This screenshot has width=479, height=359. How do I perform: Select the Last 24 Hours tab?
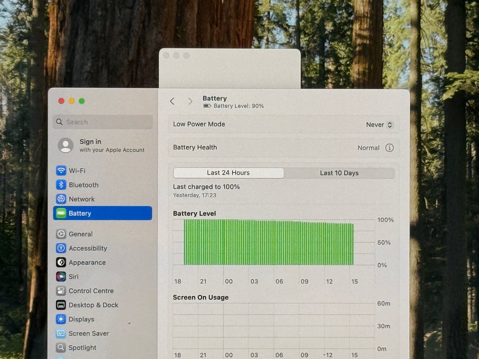(228, 173)
